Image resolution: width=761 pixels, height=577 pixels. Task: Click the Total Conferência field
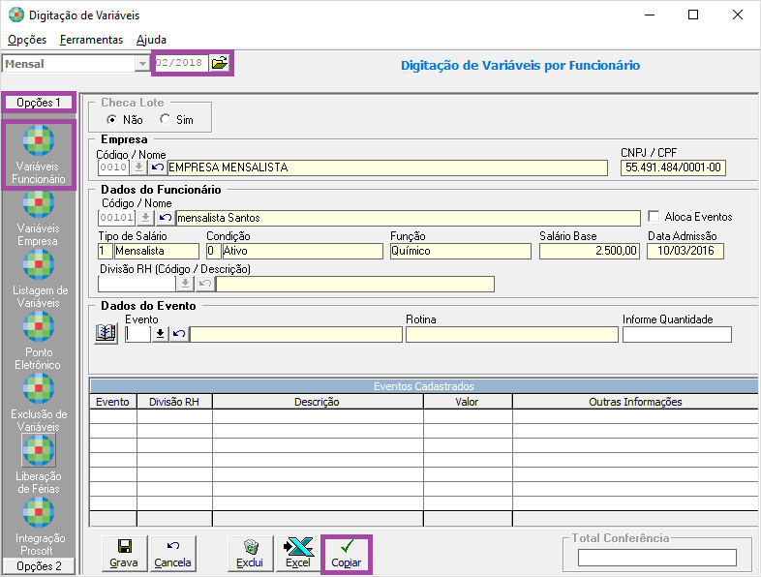(x=657, y=558)
